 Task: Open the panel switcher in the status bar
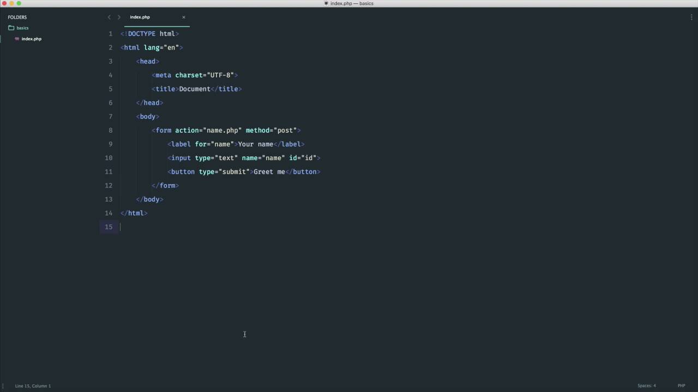(x=3, y=386)
